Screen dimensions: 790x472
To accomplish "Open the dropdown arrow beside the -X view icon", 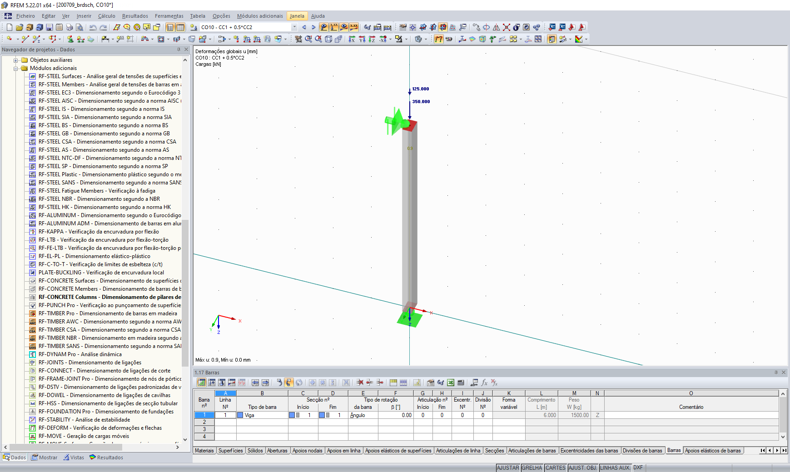I will pos(391,40).
